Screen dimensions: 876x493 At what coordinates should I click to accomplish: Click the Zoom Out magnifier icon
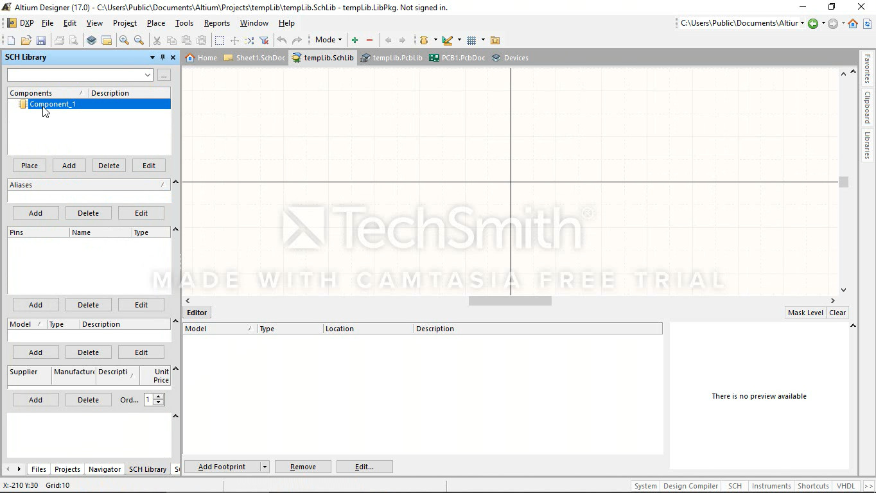point(139,40)
